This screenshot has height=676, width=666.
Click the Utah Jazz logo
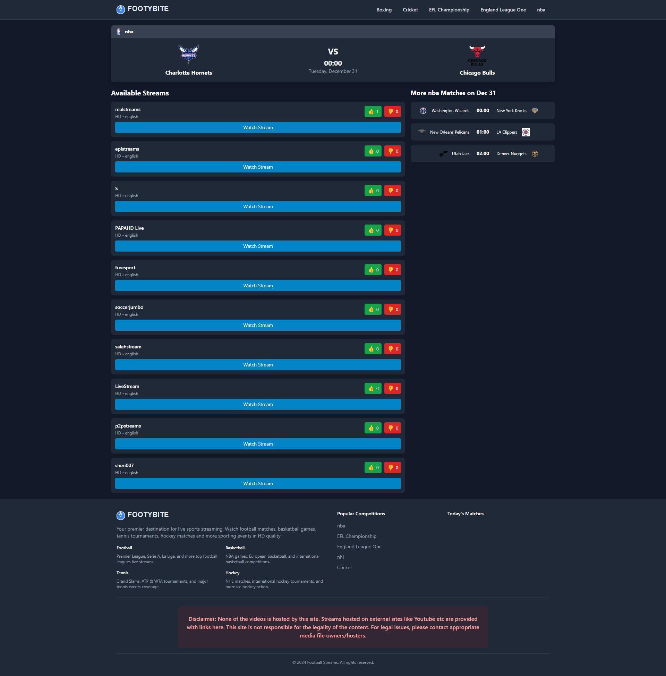[x=443, y=154]
